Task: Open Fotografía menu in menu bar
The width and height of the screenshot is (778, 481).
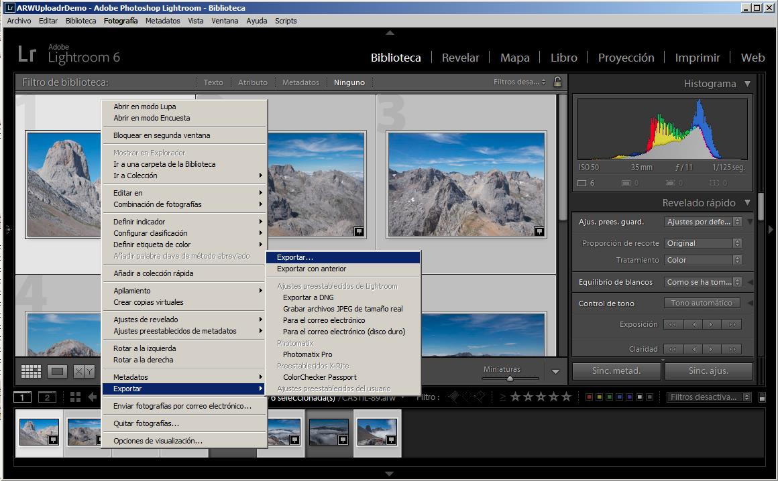Action: [x=121, y=21]
